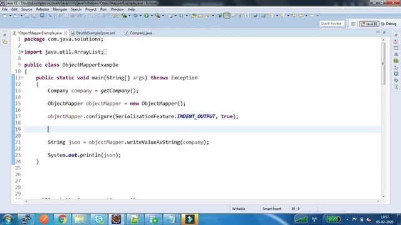Open the Window menu
The width and height of the screenshot is (401, 225).
pos(117,9)
